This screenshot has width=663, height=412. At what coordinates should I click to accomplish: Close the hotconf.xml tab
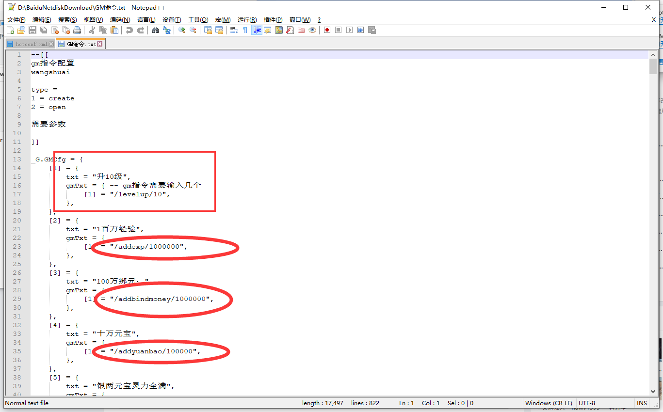coord(51,44)
